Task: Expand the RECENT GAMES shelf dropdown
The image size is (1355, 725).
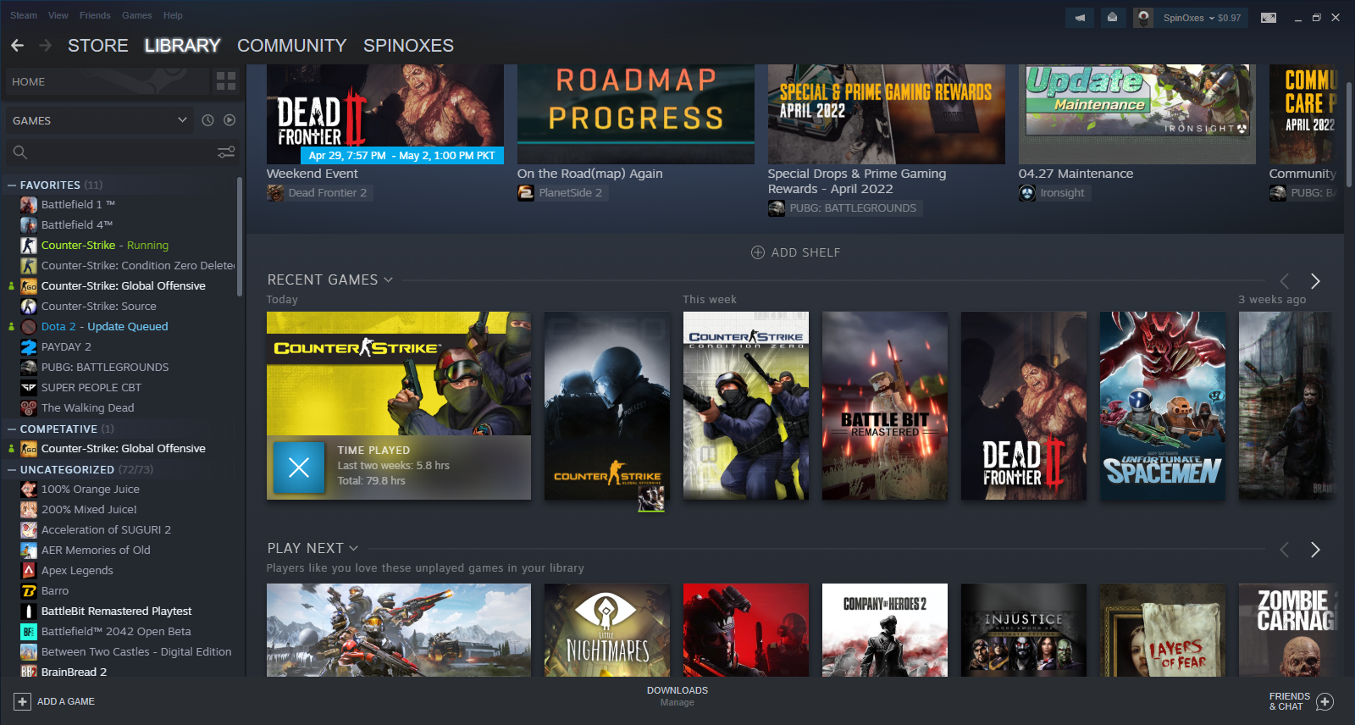Action: tap(389, 279)
